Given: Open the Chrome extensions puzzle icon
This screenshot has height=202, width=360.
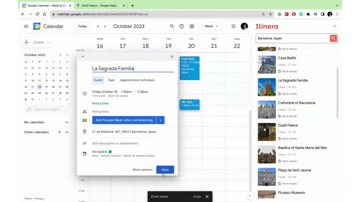Looking at the screenshot, I should tap(308, 14).
